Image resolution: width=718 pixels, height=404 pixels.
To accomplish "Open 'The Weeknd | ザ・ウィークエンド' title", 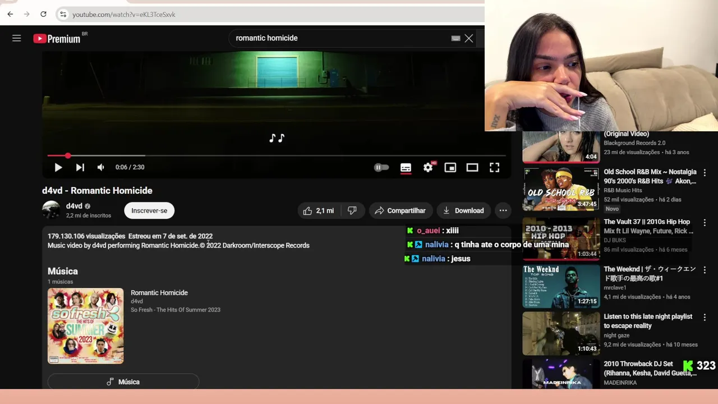I will coord(650,274).
